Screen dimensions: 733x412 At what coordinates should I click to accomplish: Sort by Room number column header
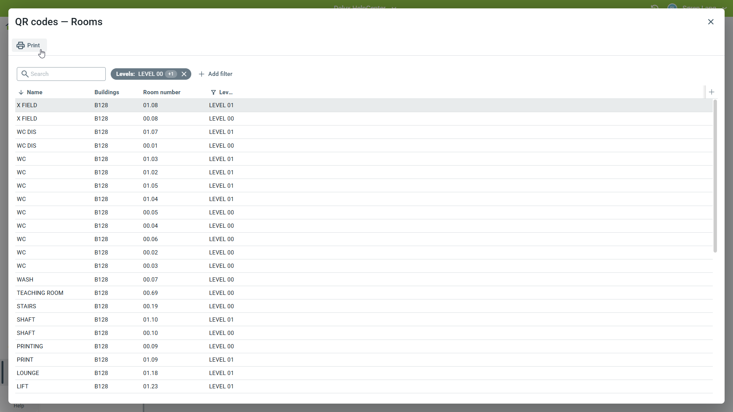161,92
